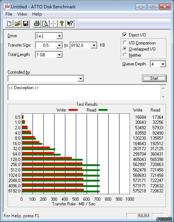Save results with the floppy disk icon
The height and width of the screenshot is (222, 174).
26,23
